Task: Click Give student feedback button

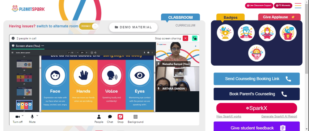Action: pyautogui.click(x=256, y=126)
